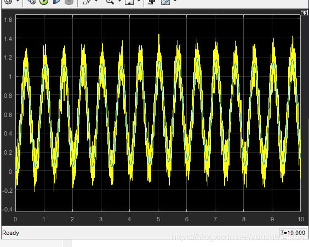The width and height of the screenshot is (309, 247).
Task: Click the blue step forward button
Action: (x=56, y=2)
